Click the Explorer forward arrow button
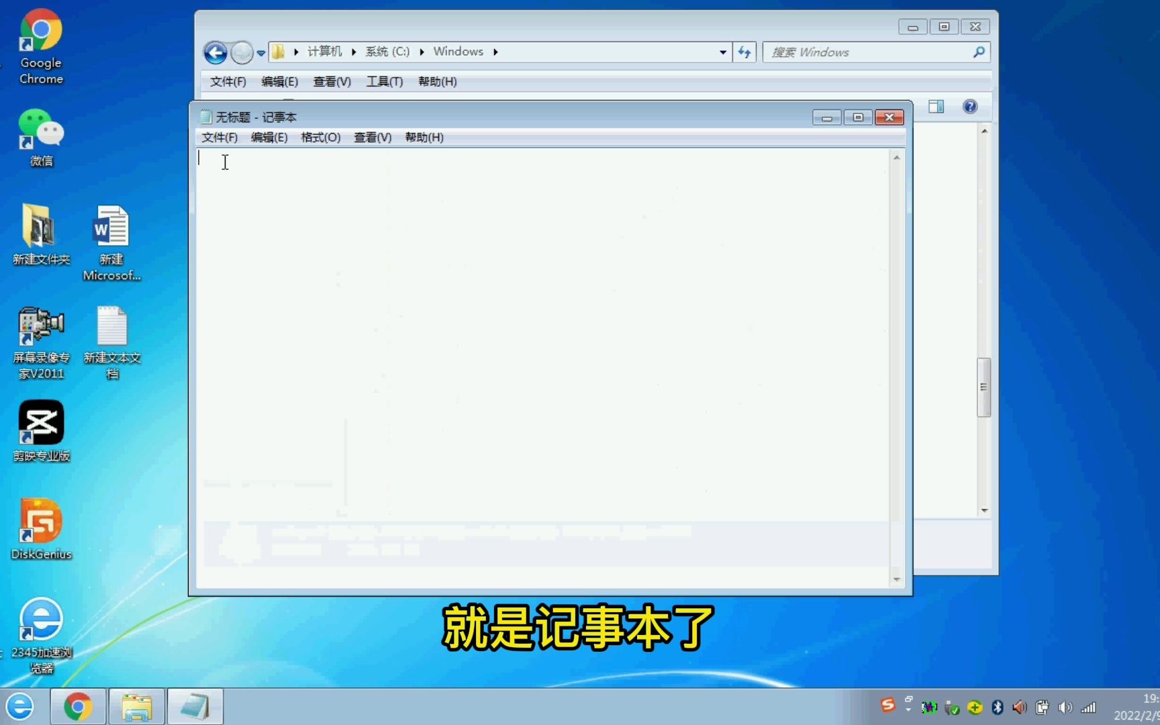1160x725 pixels. (x=242, y=52)
